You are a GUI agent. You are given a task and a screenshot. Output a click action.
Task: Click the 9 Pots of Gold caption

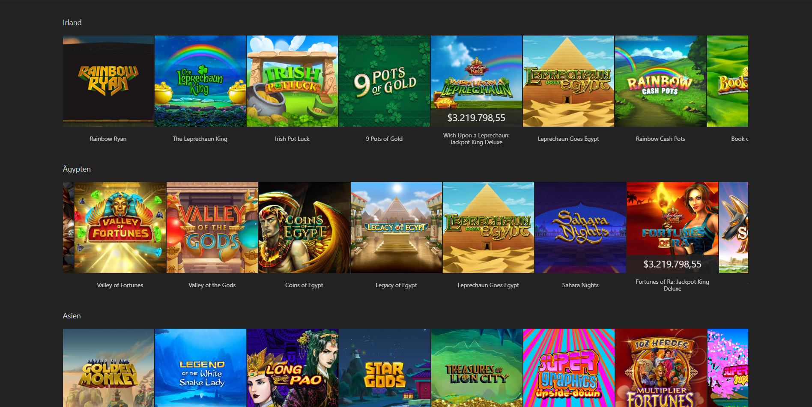click(384, 139)
